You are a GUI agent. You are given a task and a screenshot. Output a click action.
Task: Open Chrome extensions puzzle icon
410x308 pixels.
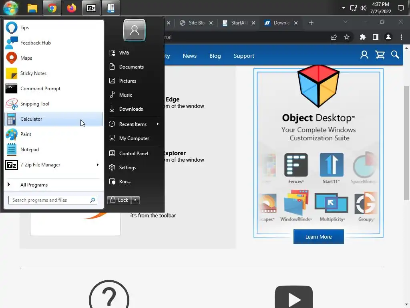coord(362,37)
